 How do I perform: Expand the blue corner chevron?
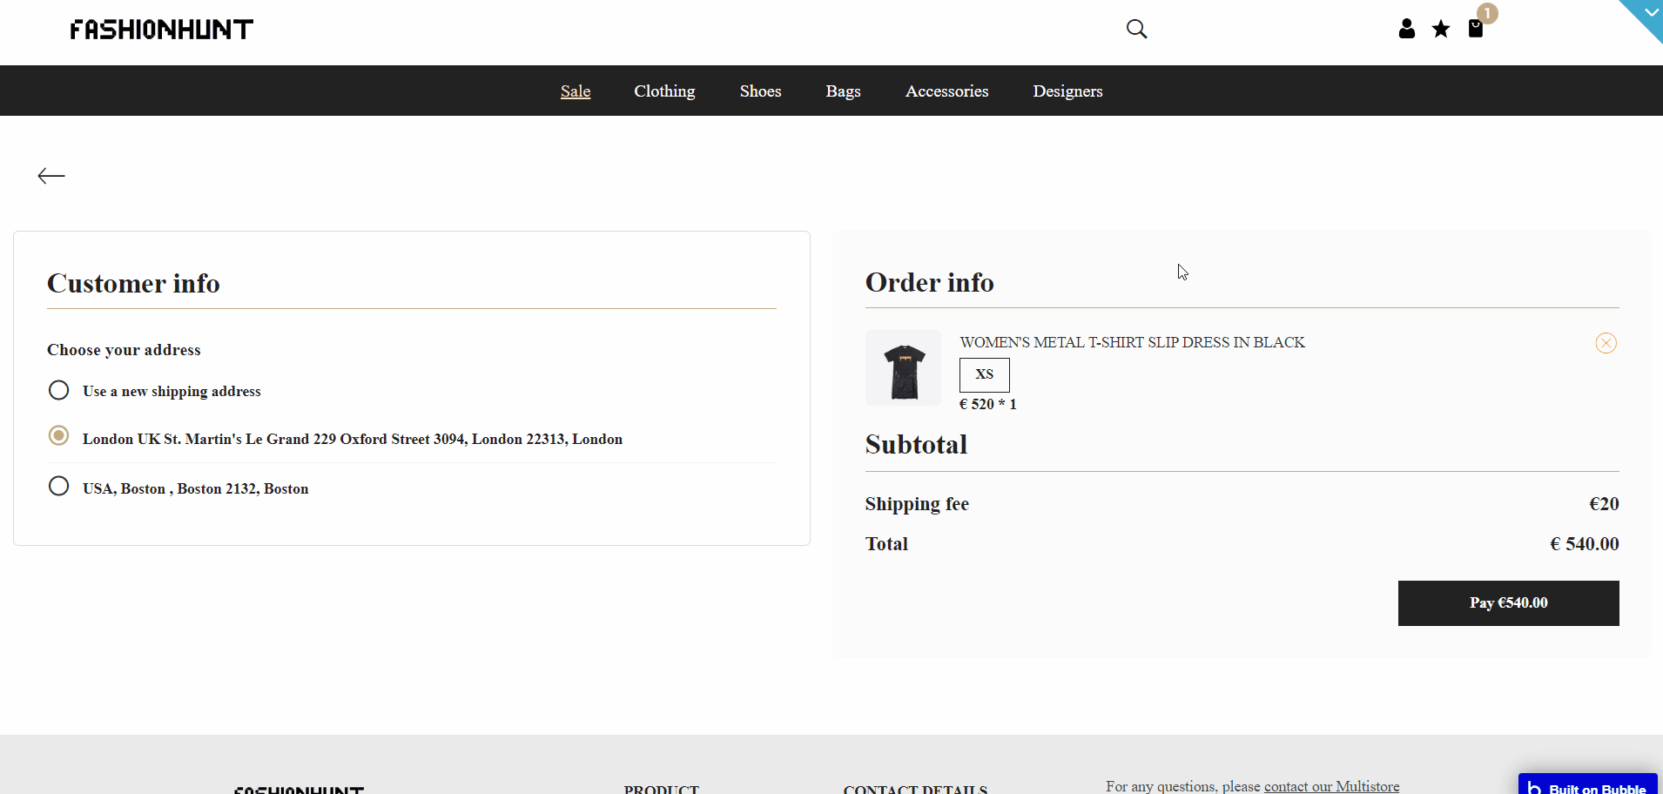tap(1650, 13)
